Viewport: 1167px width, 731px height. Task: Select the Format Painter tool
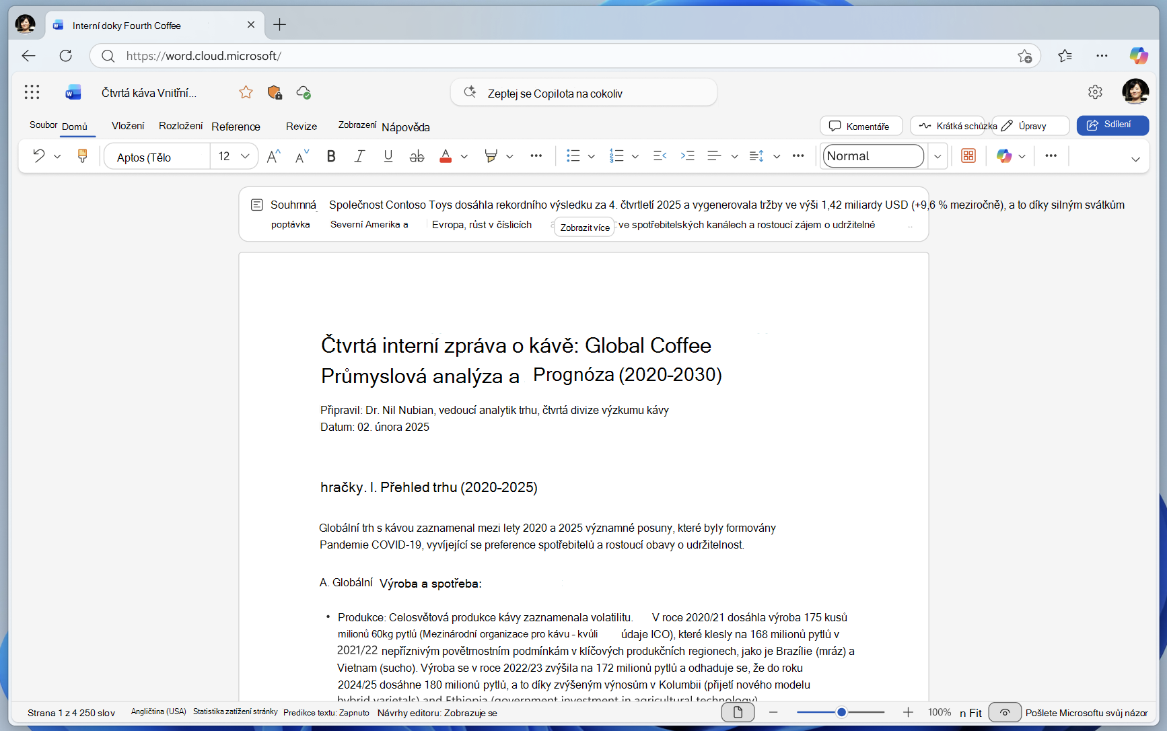tap(83, 156)
